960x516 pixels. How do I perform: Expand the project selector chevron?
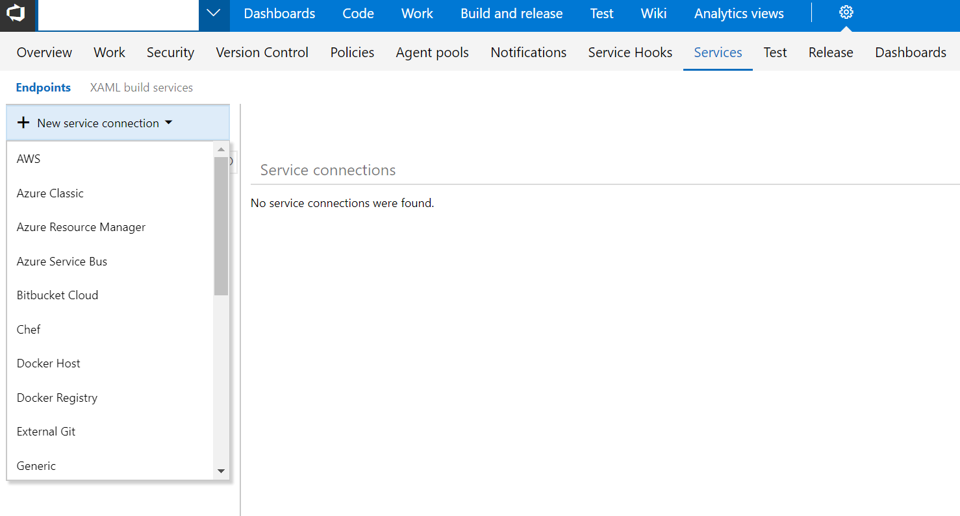click(213, 12)
